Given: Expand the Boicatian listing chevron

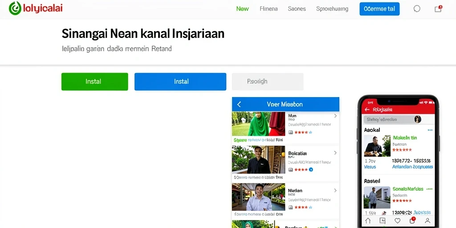Looking at the screenshot, I should (x=335, y=153).
